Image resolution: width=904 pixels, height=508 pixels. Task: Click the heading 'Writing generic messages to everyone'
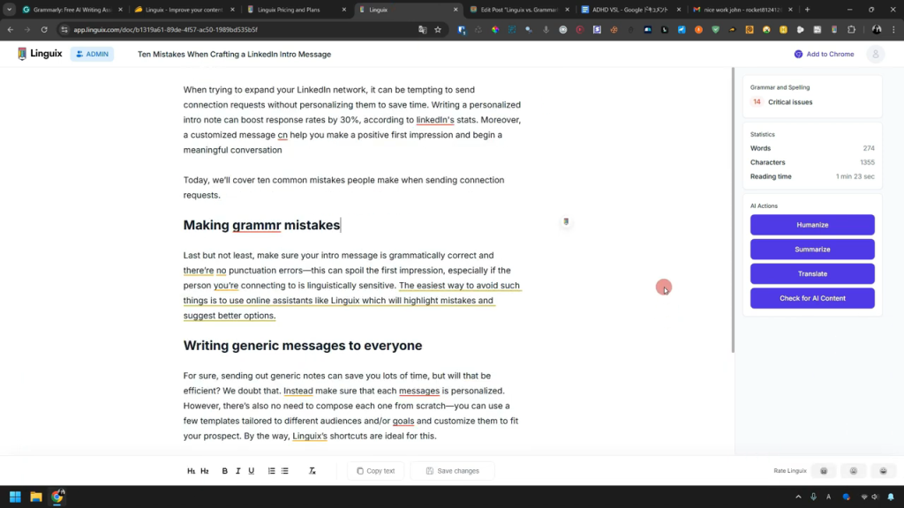click(x=303, y=346)
